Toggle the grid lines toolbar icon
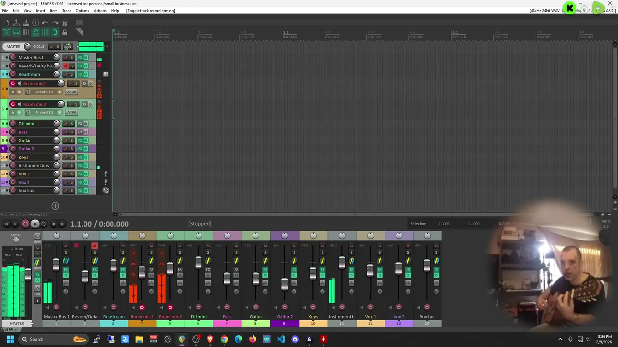Viewport: 618px width, 347px height. pos(45,32)
